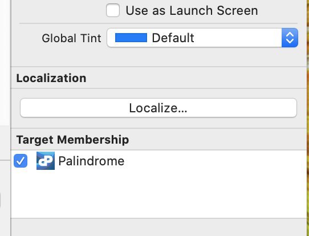Enable the Use as Launch Screen checkbox
Screen dimensions: 309x236
pyautogui.click(x=113, y=10)
